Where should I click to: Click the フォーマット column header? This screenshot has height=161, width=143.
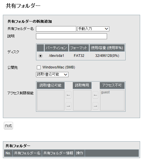[79, 48]
